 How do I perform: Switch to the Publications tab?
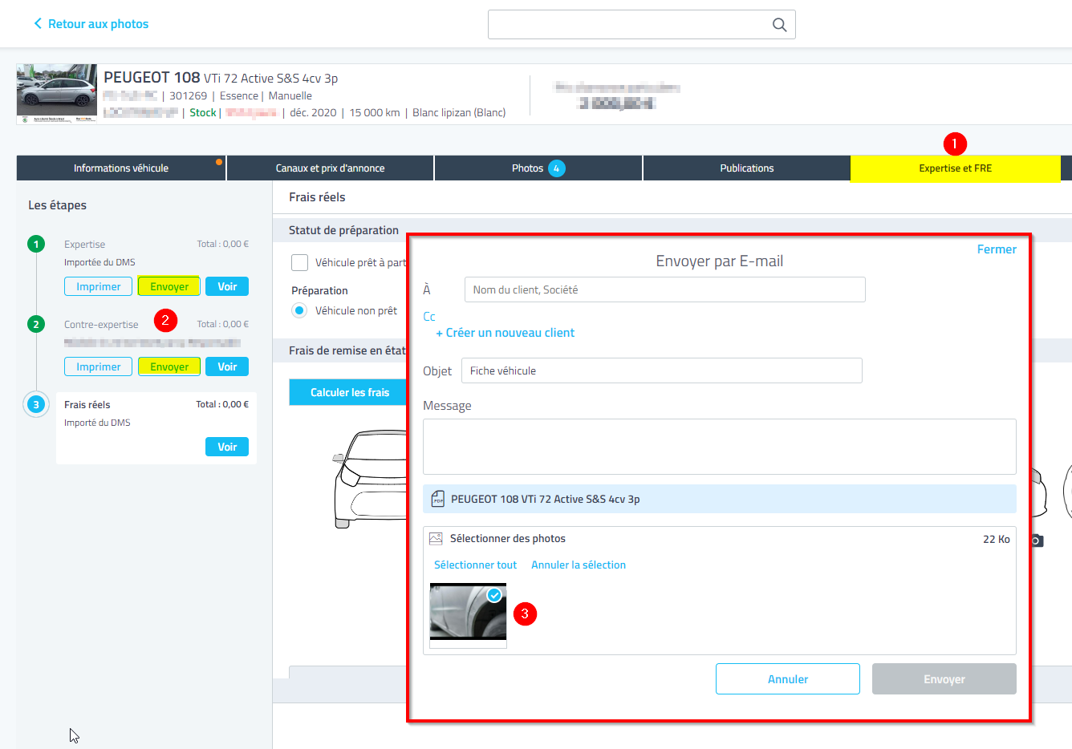tap(747, 168)
